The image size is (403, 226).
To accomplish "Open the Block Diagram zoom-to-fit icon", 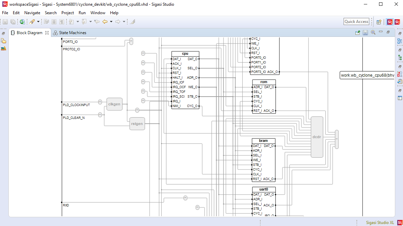I will pyautogui.click(x=373, y=33).
